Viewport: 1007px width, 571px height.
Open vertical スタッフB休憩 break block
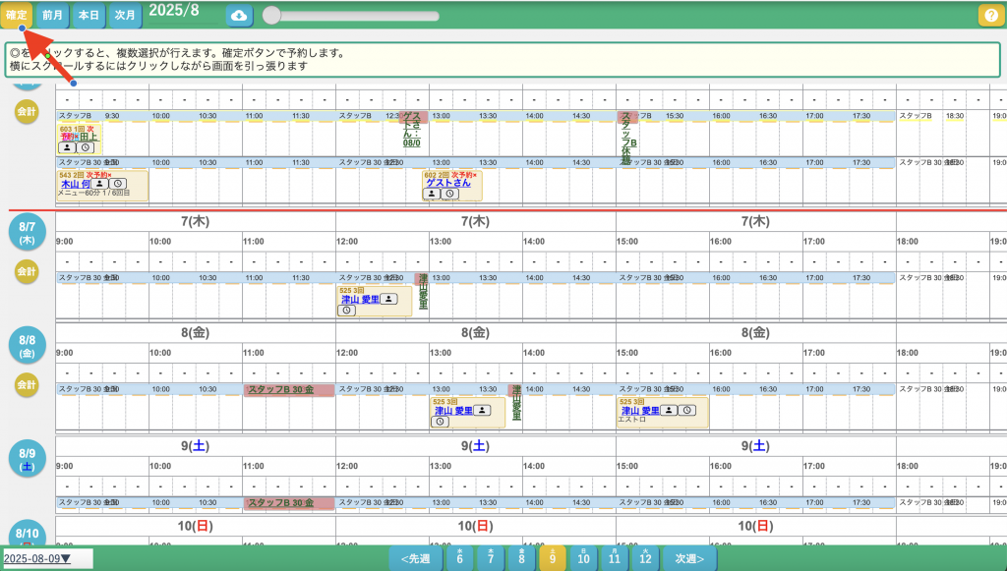coord(628,138)
